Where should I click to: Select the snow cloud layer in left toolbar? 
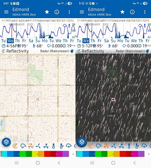[69, 146]
